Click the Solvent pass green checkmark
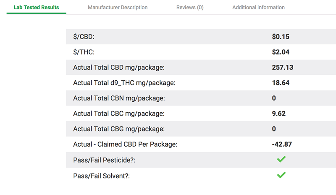 [281, 175]
